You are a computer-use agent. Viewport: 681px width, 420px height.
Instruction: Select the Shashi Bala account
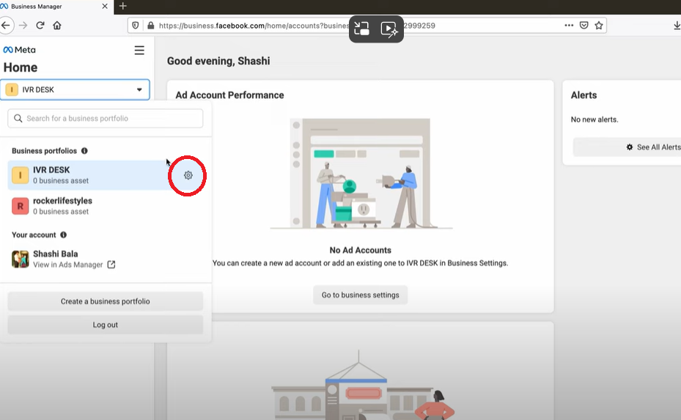105,259
